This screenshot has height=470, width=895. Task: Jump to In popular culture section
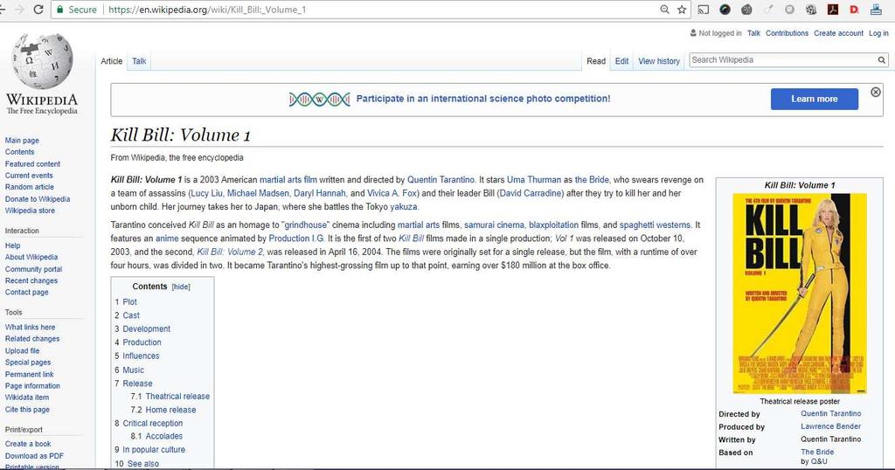154,449
